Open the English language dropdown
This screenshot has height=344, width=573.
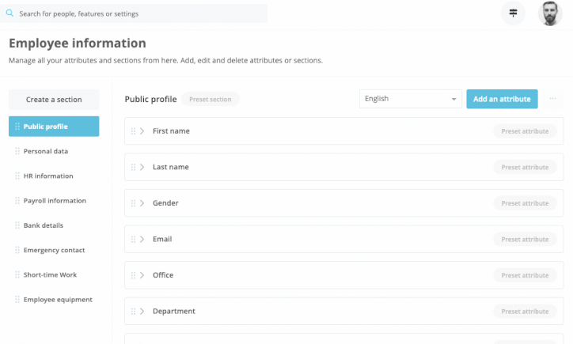(411, 99)
